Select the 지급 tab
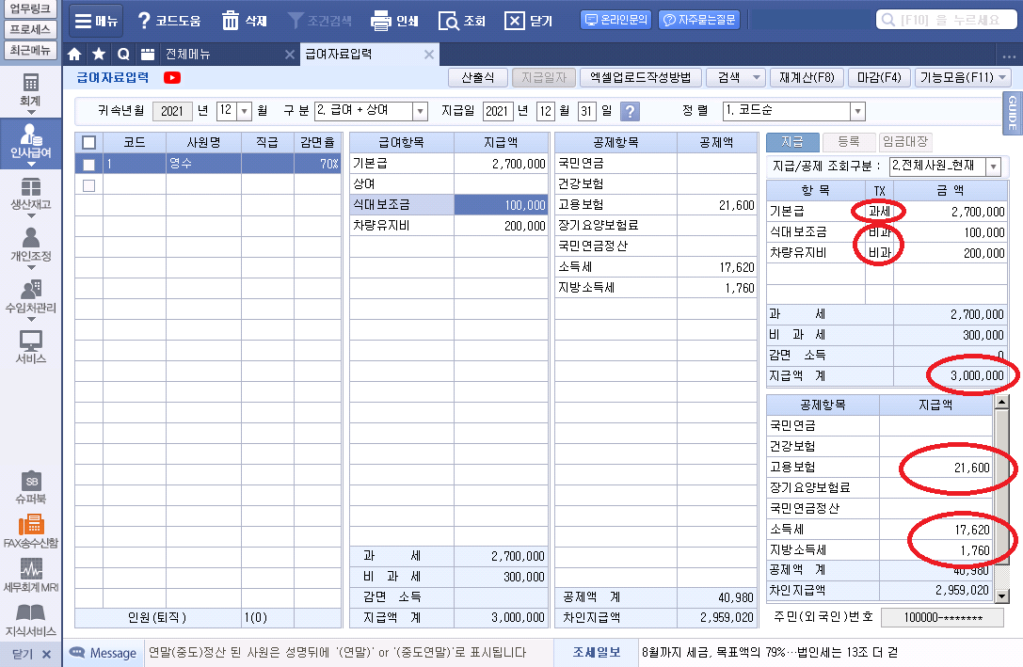The image size is (1023, 667). (x=792, y=141)
